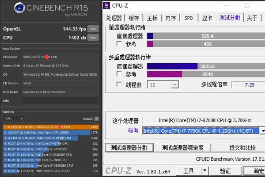Click the 提交和比较 submit button
This screenshot has width=265, height=177.
point(238,148)
